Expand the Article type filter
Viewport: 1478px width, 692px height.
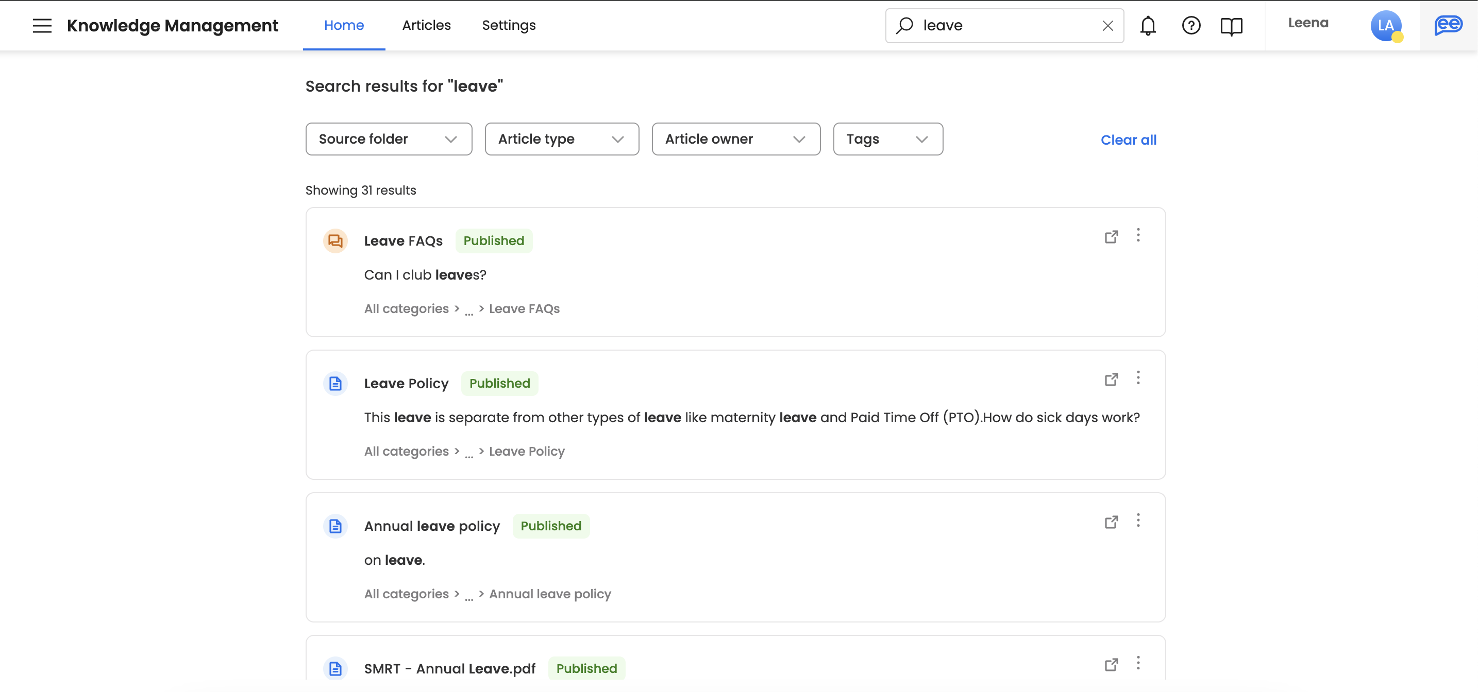click(561, 140)
